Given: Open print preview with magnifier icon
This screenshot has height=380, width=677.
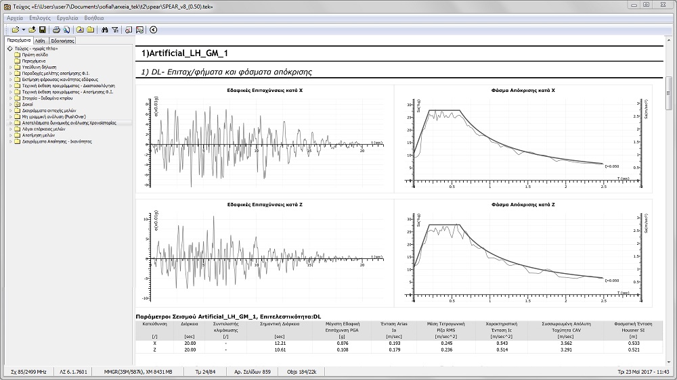Looking at the screenshot, I should coord(67,30).
